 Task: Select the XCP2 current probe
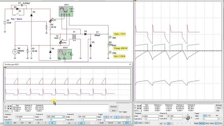(61, 42)
